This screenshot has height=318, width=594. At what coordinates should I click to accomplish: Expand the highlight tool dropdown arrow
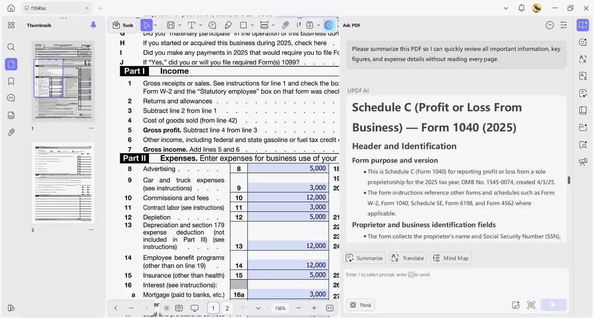pyautogui.click(x=180, y=25)
